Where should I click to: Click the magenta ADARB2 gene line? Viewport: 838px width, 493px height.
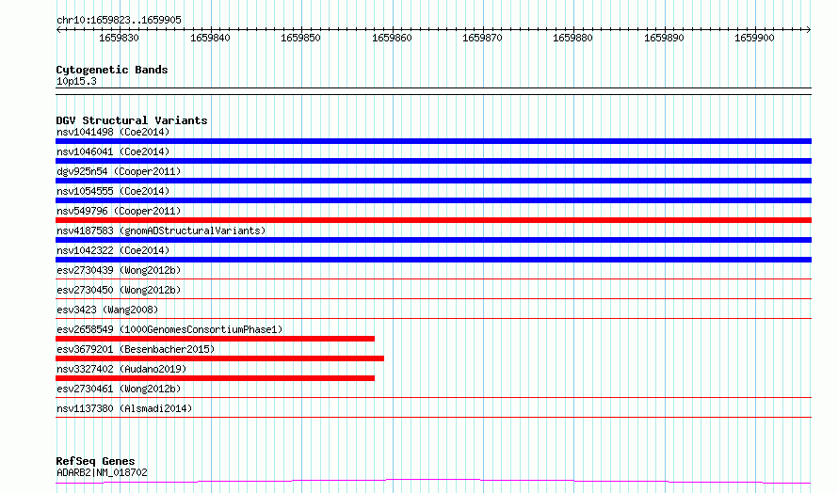(x=433, y=482)
